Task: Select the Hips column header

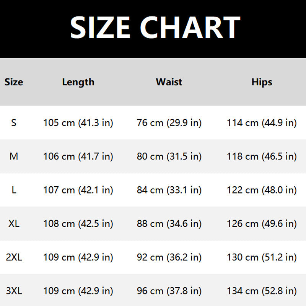Action: tap(262, 82)
